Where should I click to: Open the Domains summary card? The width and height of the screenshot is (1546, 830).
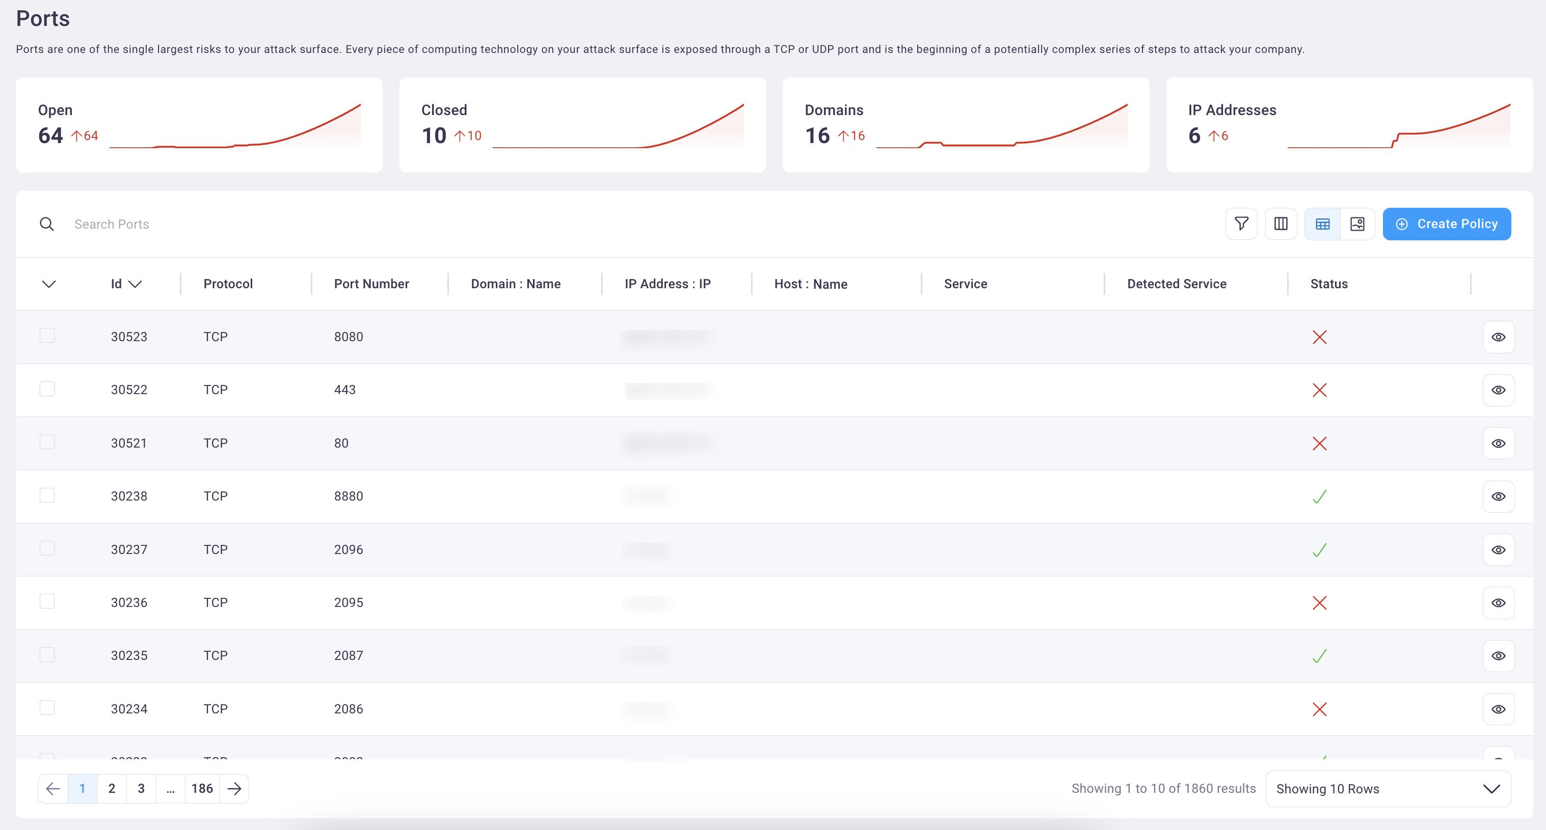966,125
